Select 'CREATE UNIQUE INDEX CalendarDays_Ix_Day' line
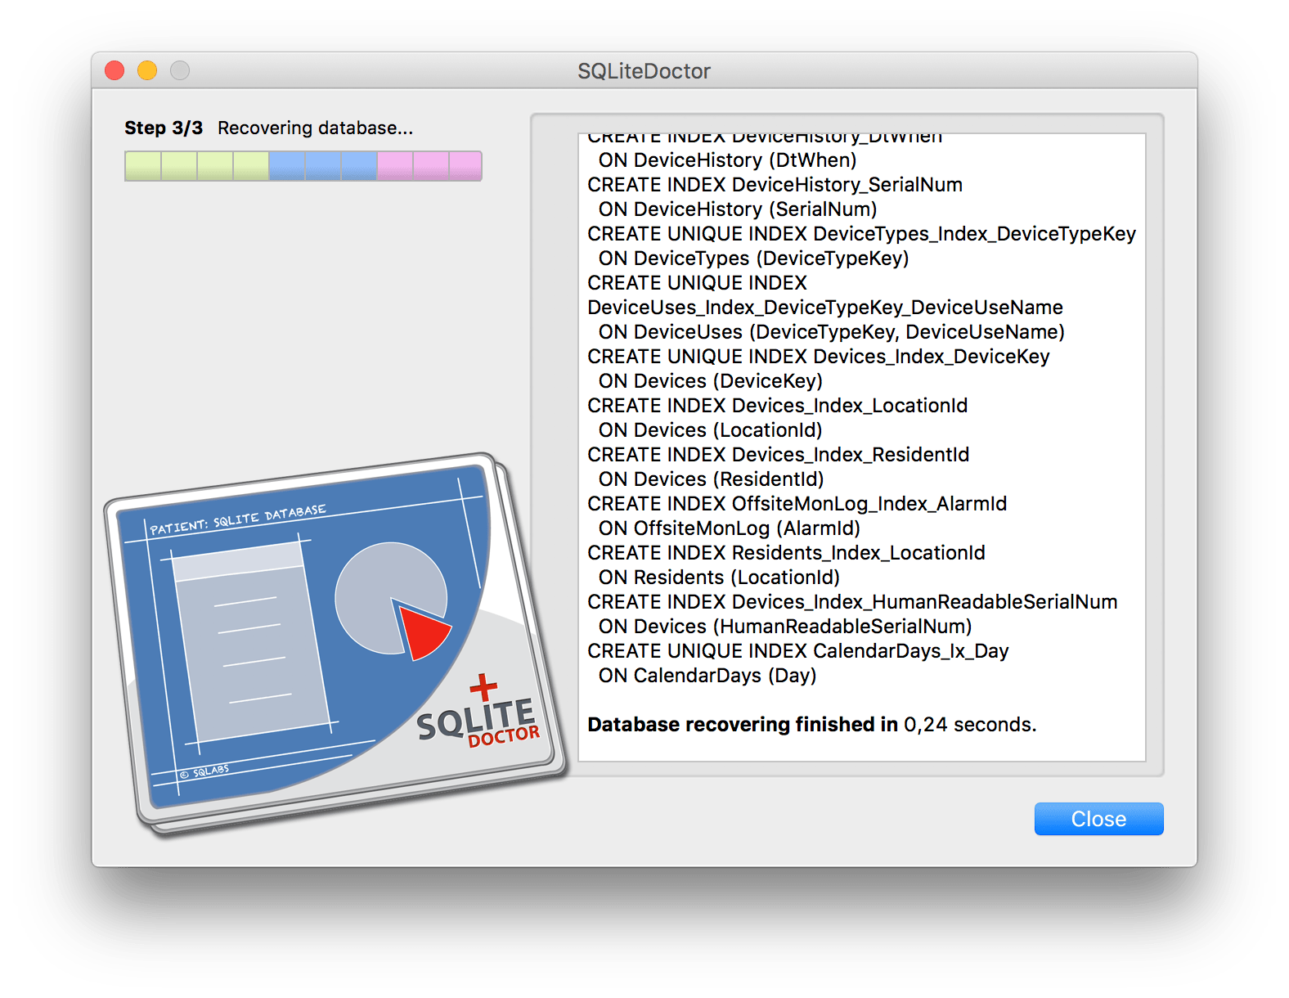1289x998 pixels. [x=798, y=651]
